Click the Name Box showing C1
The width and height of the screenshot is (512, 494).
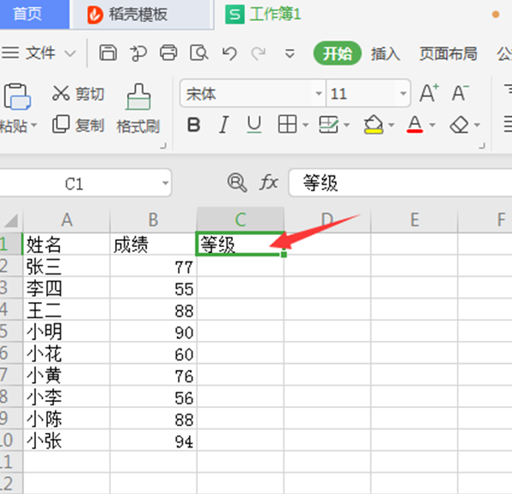74,184
